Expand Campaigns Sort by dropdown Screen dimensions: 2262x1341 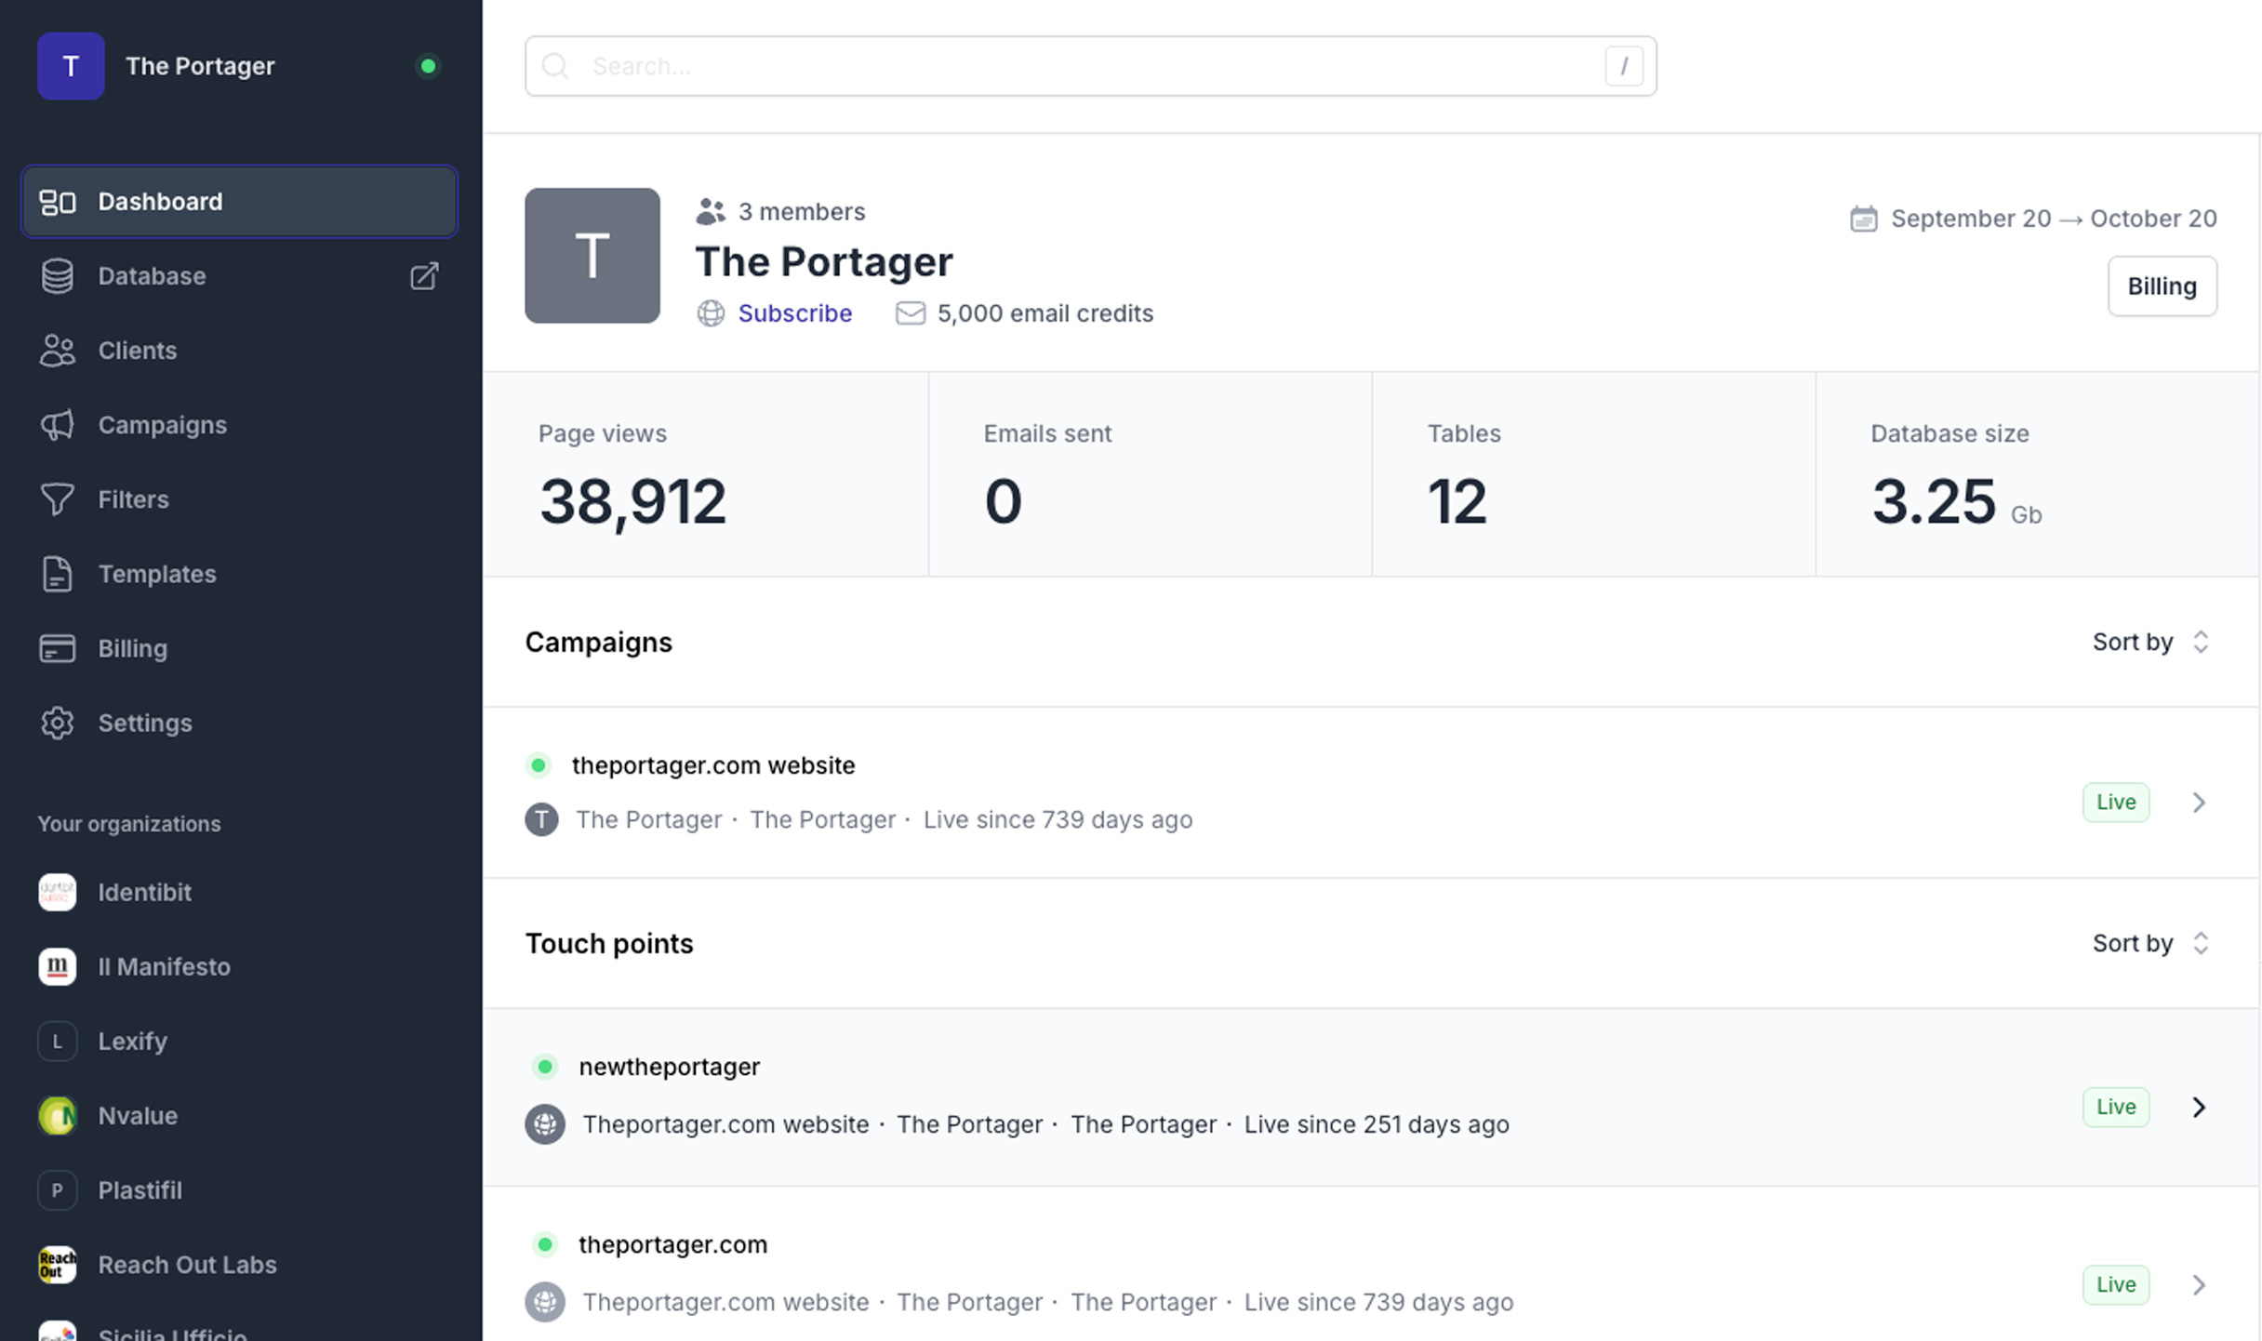[x=2150, y=642]
